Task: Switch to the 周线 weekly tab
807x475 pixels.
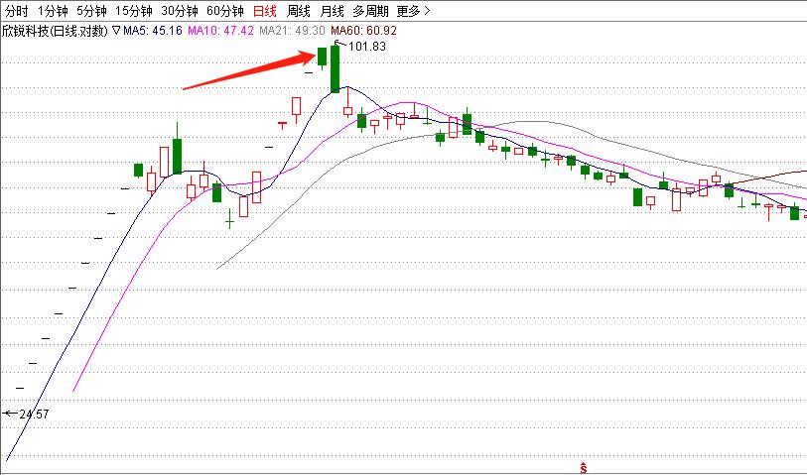Action: pyautogui.click(x=298, y=11)
